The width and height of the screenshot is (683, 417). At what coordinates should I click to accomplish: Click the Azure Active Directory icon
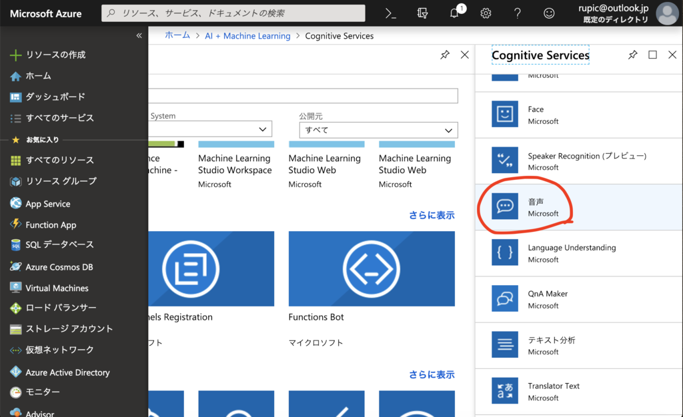16,372
